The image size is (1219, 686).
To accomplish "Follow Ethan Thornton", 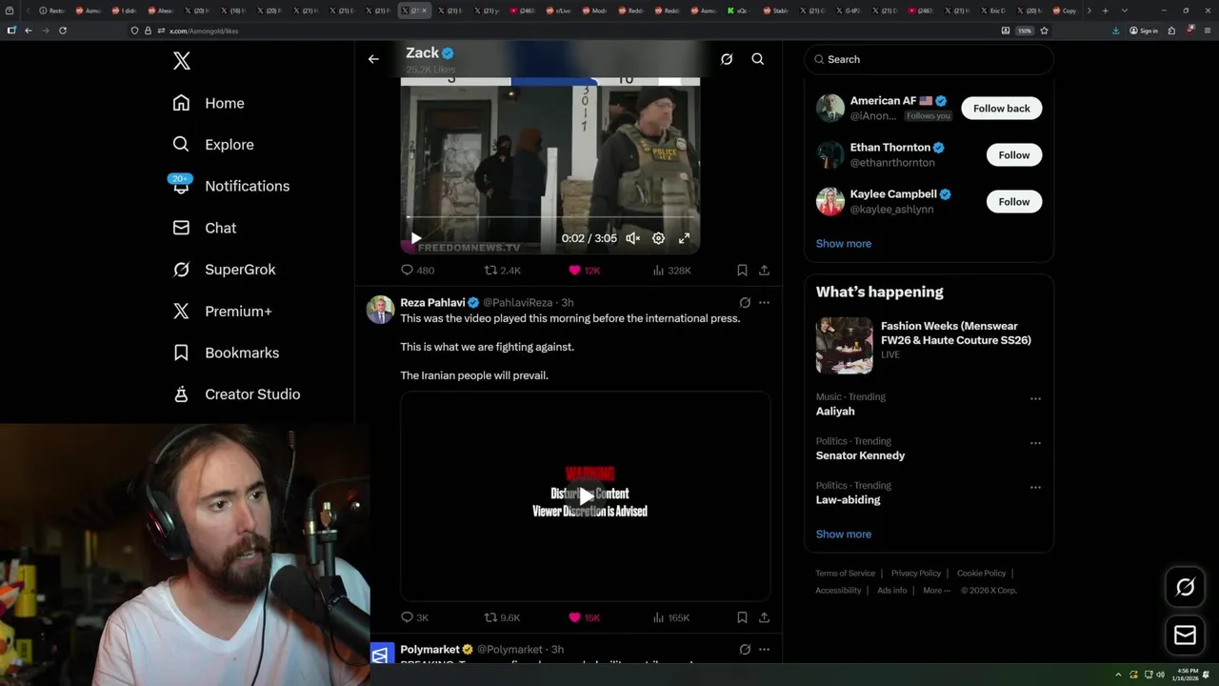I will [1014, 155].
